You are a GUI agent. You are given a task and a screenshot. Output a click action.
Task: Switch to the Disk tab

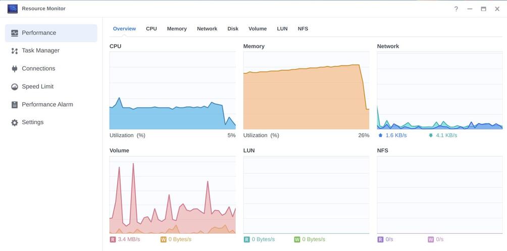click(x=233, y=29)
